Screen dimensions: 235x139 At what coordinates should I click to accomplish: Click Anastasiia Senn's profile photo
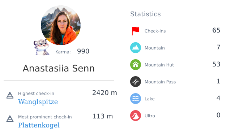pyautogui.click(x=61, y=25)
